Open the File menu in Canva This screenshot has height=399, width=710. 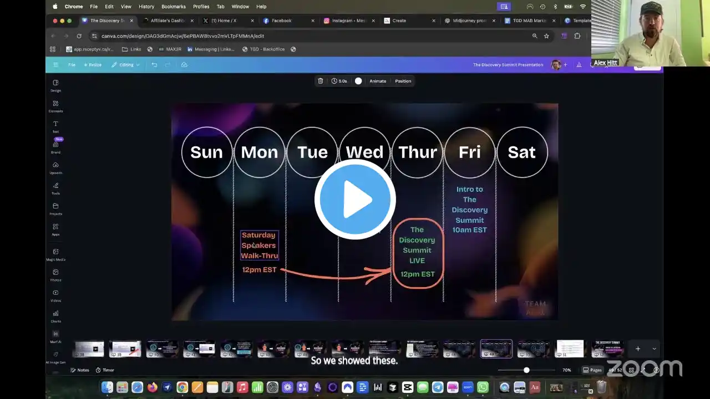tap(72, 65)
